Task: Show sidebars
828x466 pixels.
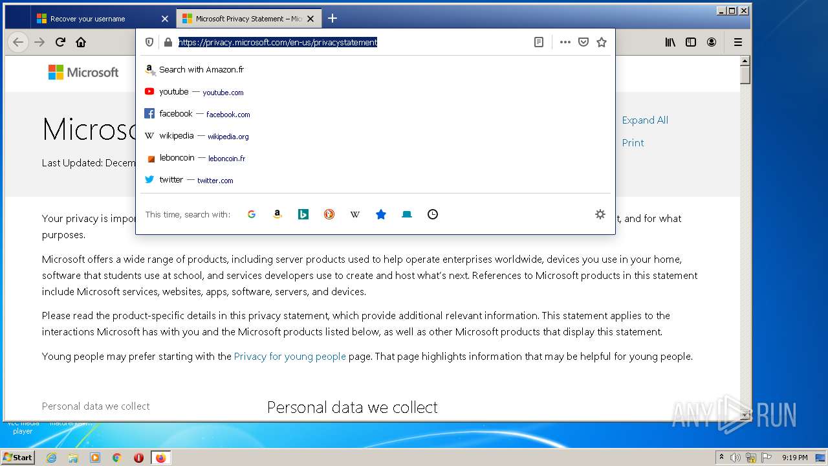Action: point(691,42)
